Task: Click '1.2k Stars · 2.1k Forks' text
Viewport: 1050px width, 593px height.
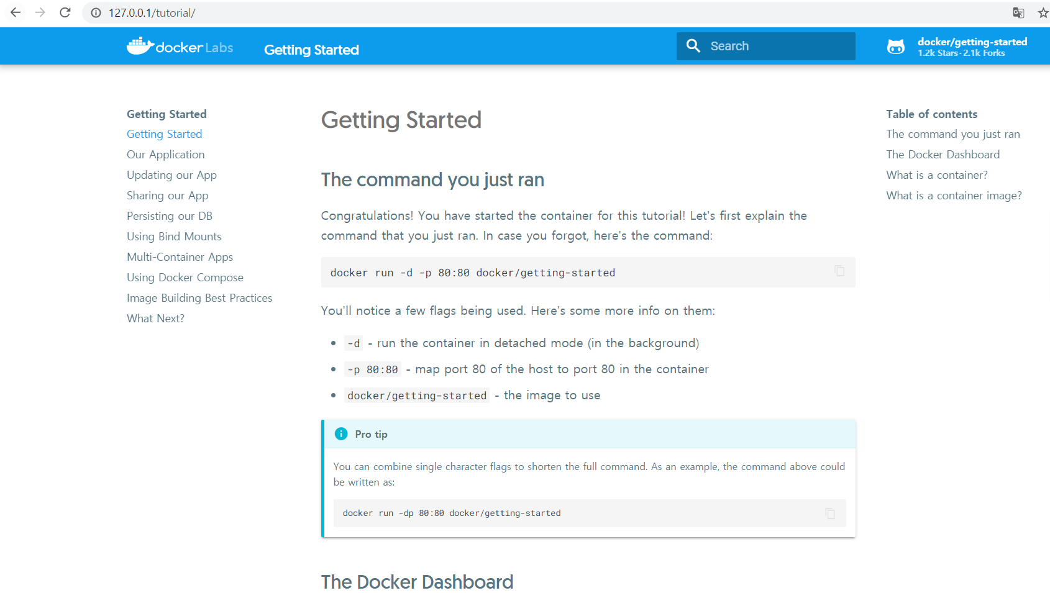Action: (x=962, y=53)
